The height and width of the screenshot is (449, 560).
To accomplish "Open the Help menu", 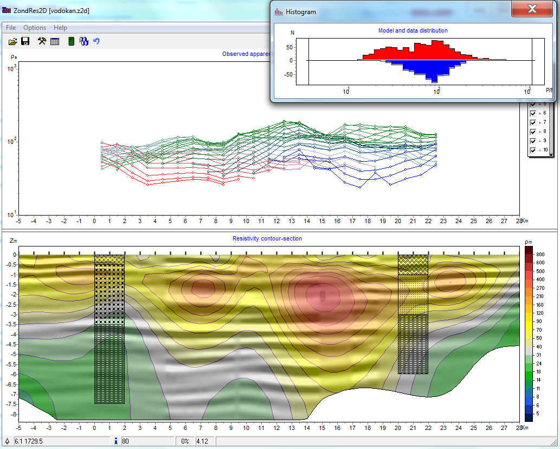I will click(61, 28).
